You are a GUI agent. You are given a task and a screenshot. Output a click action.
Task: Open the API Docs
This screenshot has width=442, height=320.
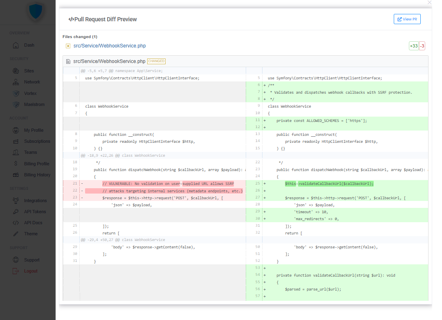click(33, 223)
